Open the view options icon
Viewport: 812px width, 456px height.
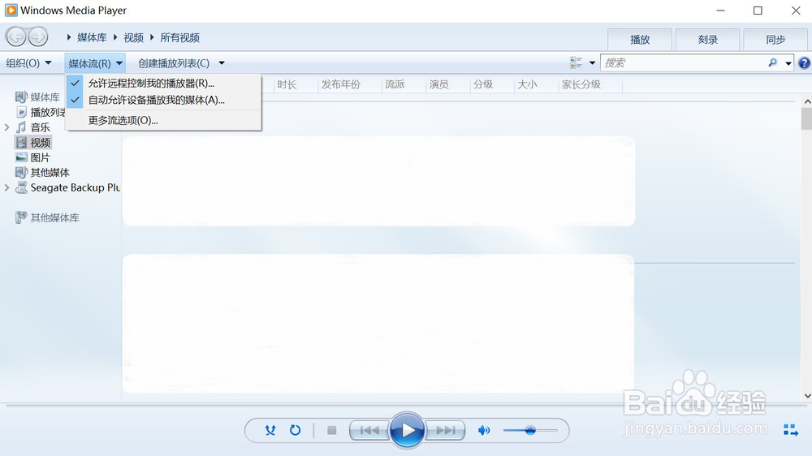coord(576,62)
